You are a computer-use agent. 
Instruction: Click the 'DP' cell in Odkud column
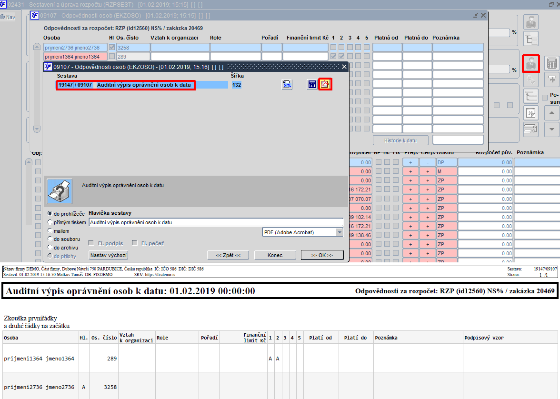(x=447, y=162)
